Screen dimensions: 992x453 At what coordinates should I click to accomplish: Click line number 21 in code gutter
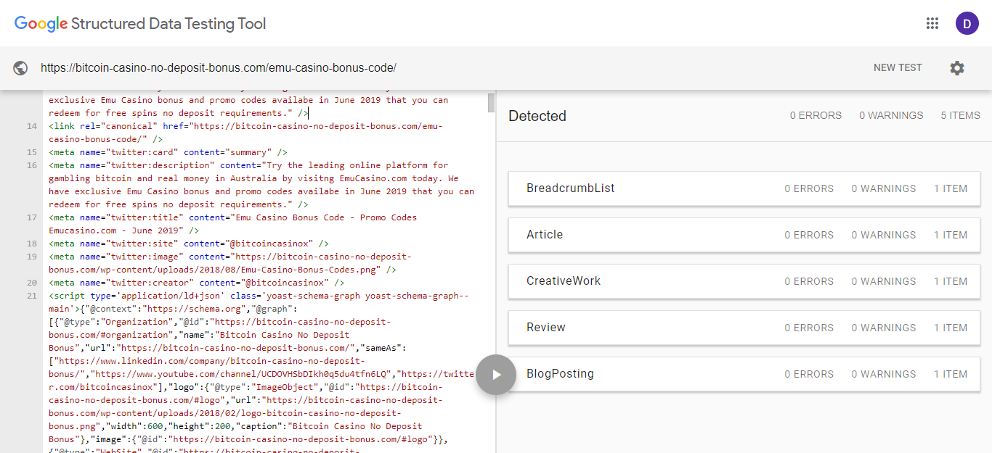pyautogui.click(x=31, y=296)
